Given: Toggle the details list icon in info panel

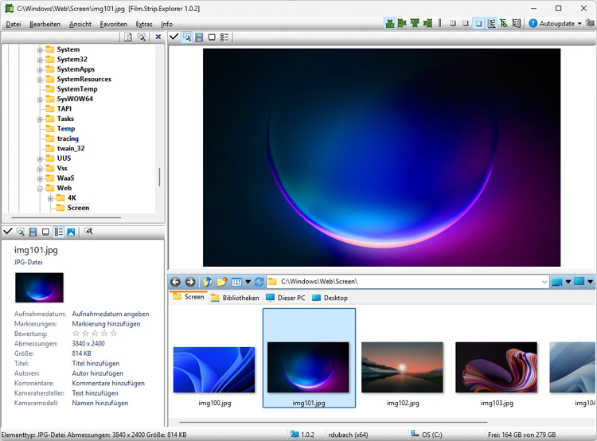Looking at the screenshot, I should pos(58,232).
